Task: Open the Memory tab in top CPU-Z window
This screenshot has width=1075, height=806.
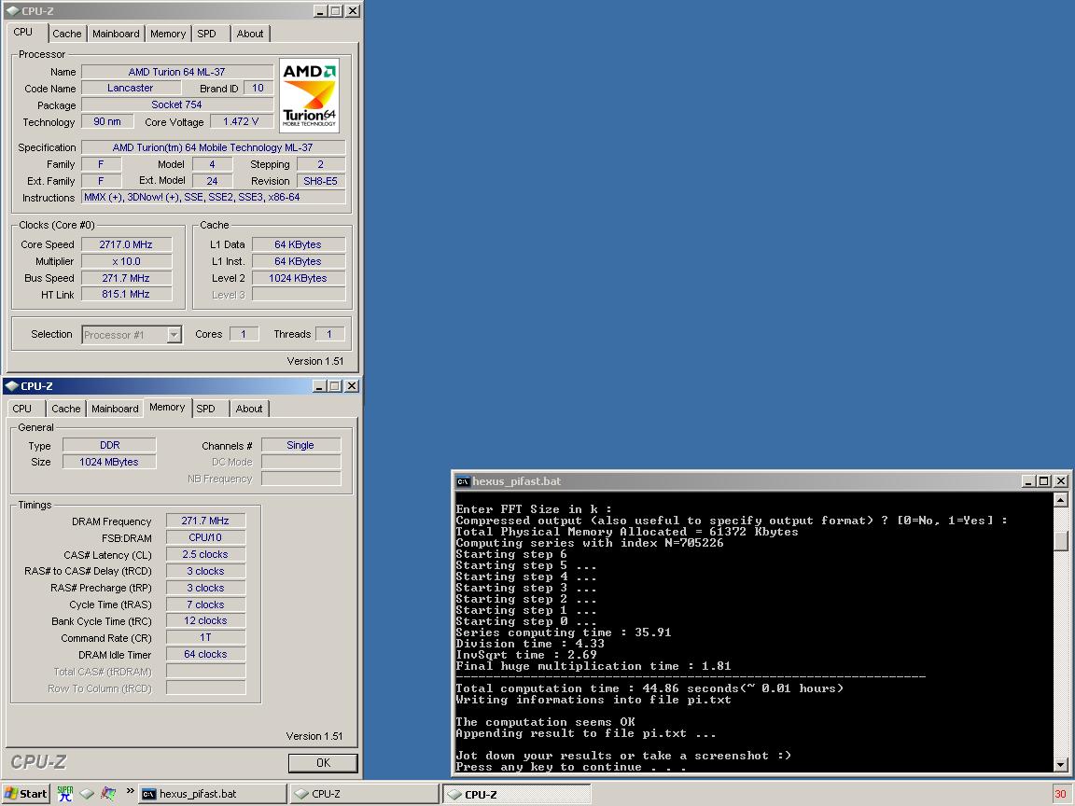Action: pos(168,34)
